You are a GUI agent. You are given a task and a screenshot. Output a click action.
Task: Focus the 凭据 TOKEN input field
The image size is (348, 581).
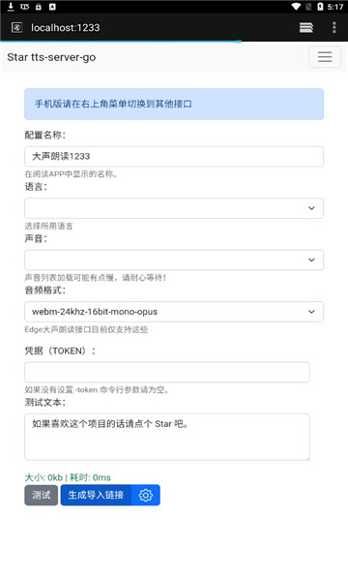pyautogui.click(x=167, y=372)
